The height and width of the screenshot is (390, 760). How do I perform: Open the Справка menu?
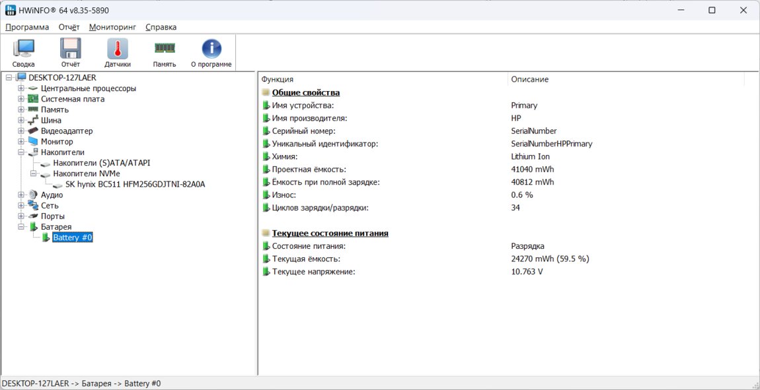(161, 27)
